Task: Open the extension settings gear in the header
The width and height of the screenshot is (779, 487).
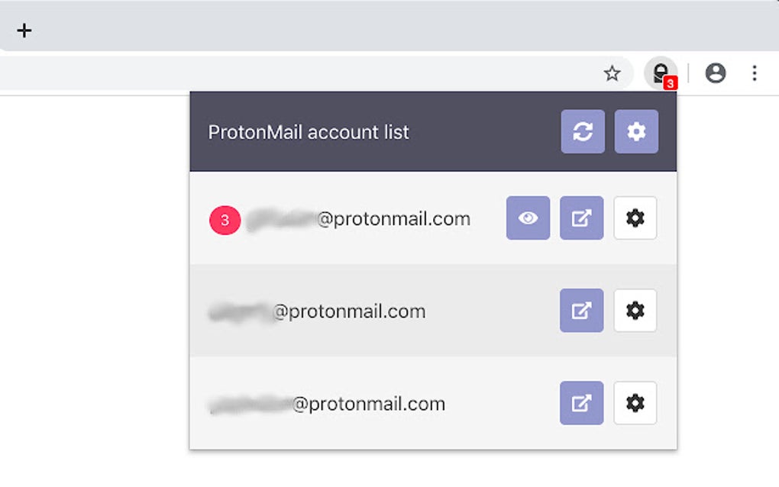Action: [x=635, y=131]
